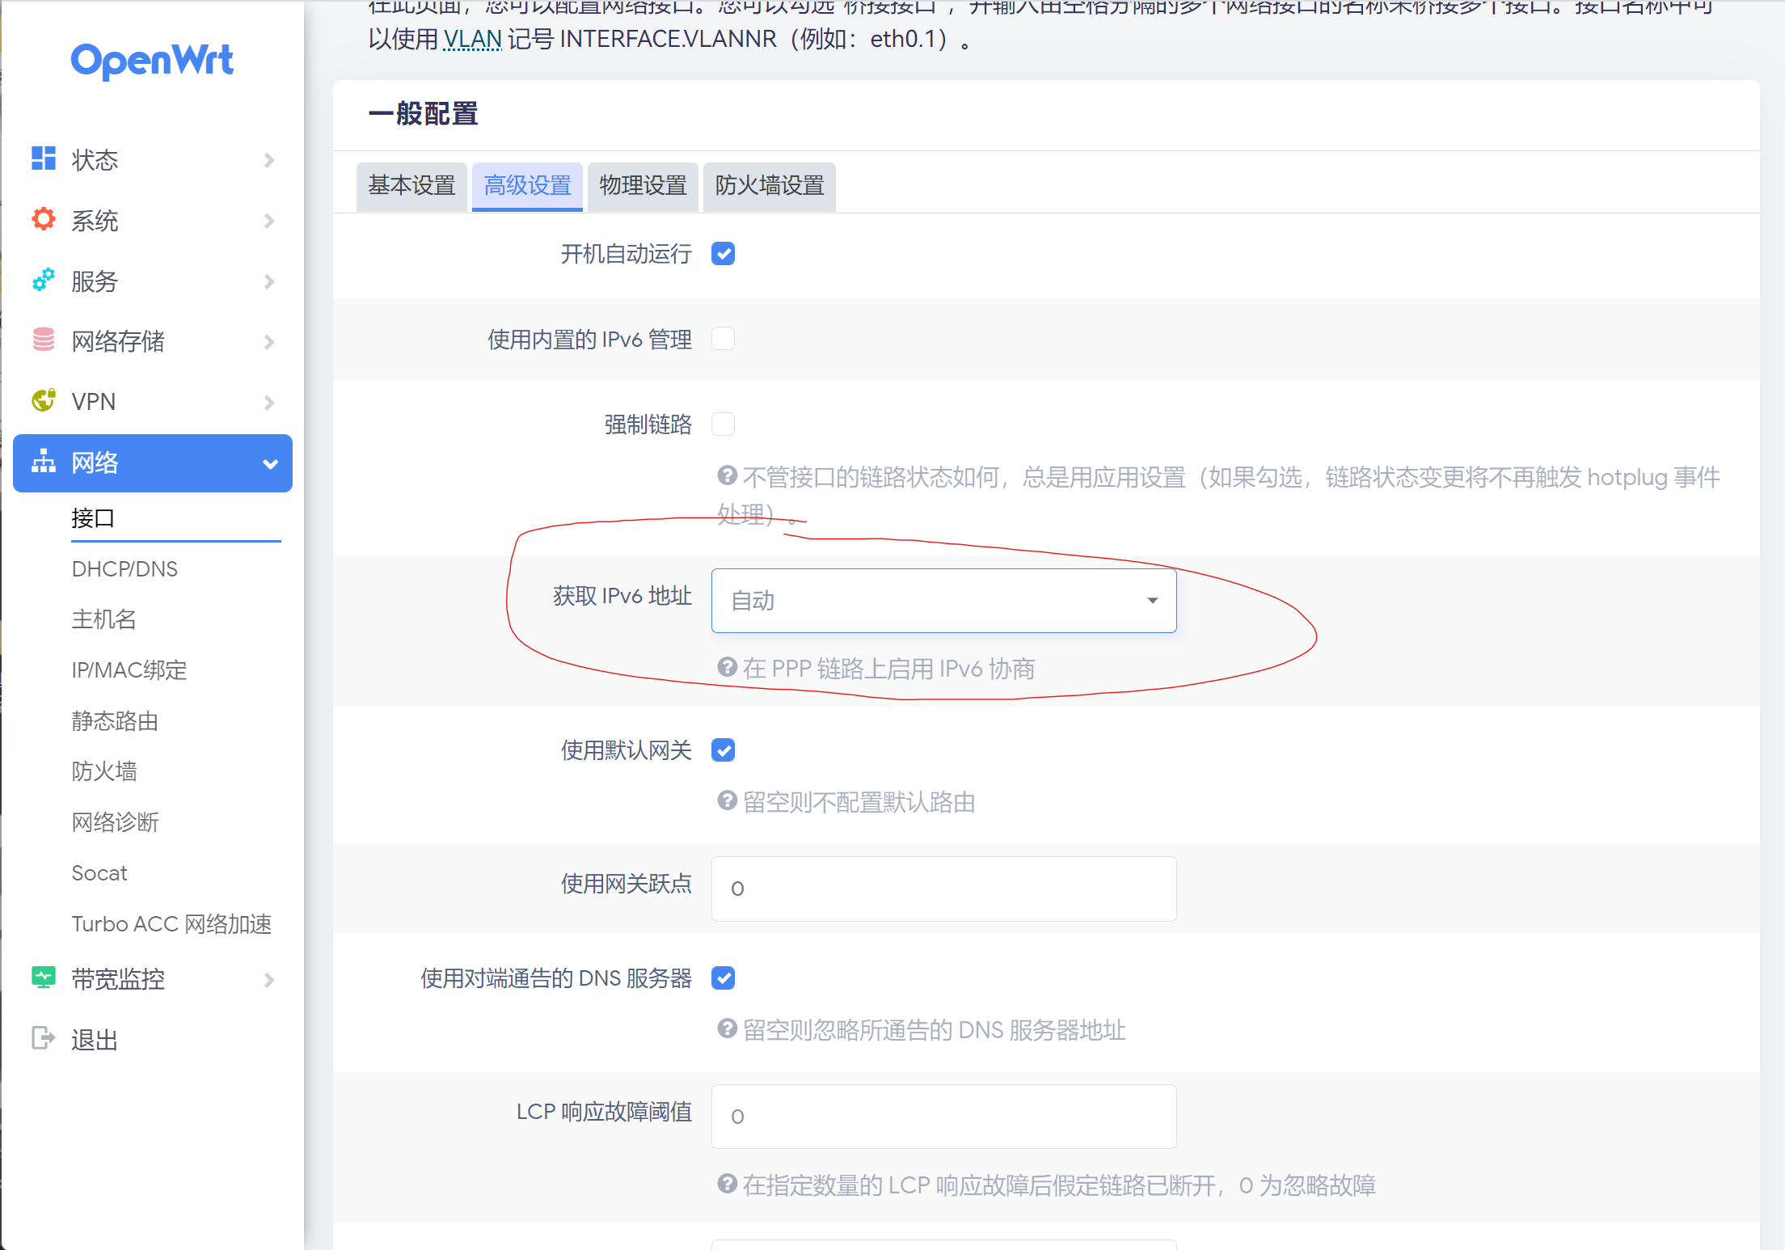Open the 物理设置 tab
The width and height of the screenshot is (1785, 1250).
(x=643, y=186)
